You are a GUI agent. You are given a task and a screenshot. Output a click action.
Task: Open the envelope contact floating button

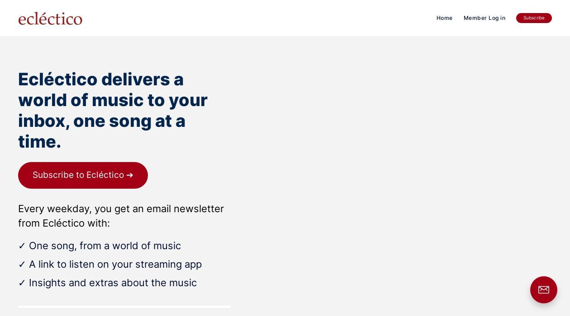coord(543,290)
